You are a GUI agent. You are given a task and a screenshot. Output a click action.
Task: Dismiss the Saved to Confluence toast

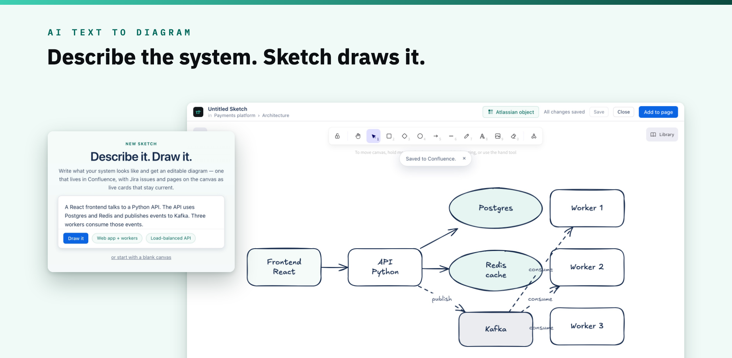[464, 158]
